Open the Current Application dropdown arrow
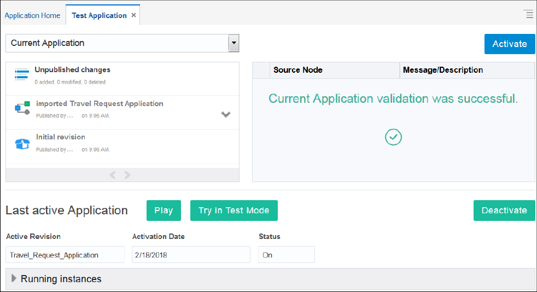Viewport: 537px width, 292px height. (x=234, y=43)
